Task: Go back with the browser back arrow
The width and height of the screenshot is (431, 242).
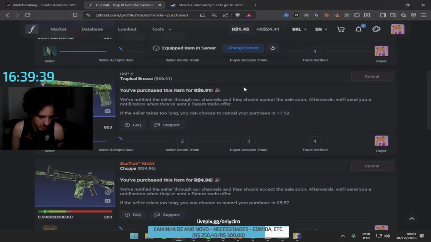Action: [x=7, y=15]
